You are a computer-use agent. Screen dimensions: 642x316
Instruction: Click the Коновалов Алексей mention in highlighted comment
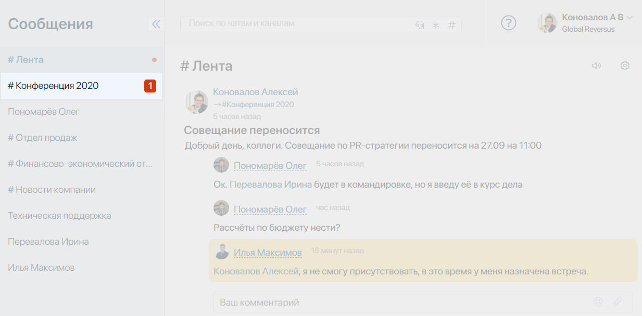click(x=256, y=271)
